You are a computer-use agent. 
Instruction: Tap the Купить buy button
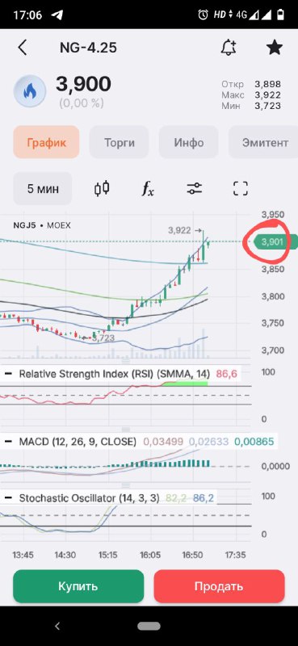(78, 586)
